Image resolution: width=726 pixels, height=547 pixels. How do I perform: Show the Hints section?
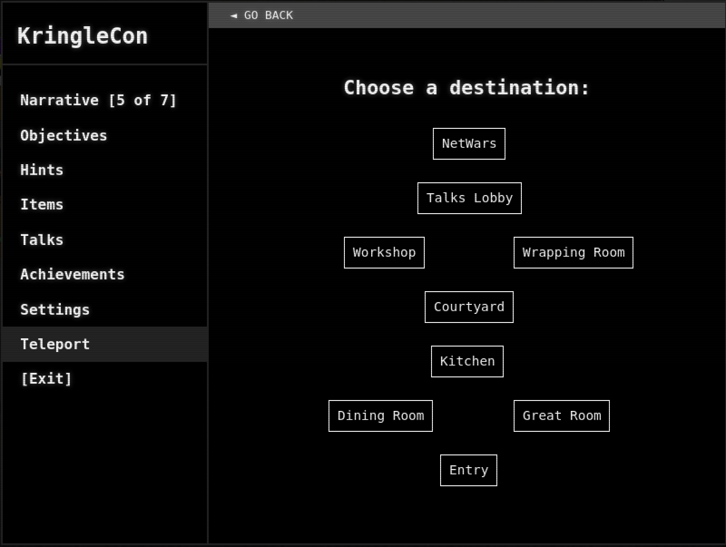point(42,170)
